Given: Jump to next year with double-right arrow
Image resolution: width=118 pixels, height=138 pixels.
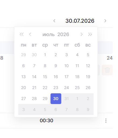Looking at the screenshot, I should [90, 34].
